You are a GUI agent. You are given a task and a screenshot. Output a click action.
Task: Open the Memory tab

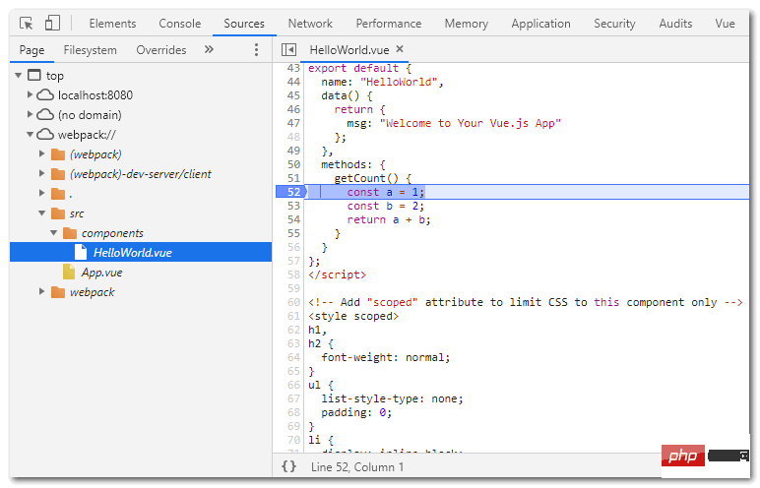(x=467, y=24)
